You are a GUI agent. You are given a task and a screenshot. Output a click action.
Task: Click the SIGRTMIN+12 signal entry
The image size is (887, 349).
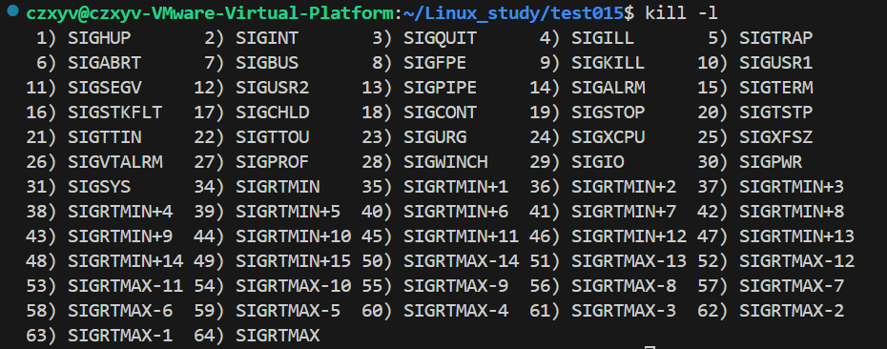629,236
